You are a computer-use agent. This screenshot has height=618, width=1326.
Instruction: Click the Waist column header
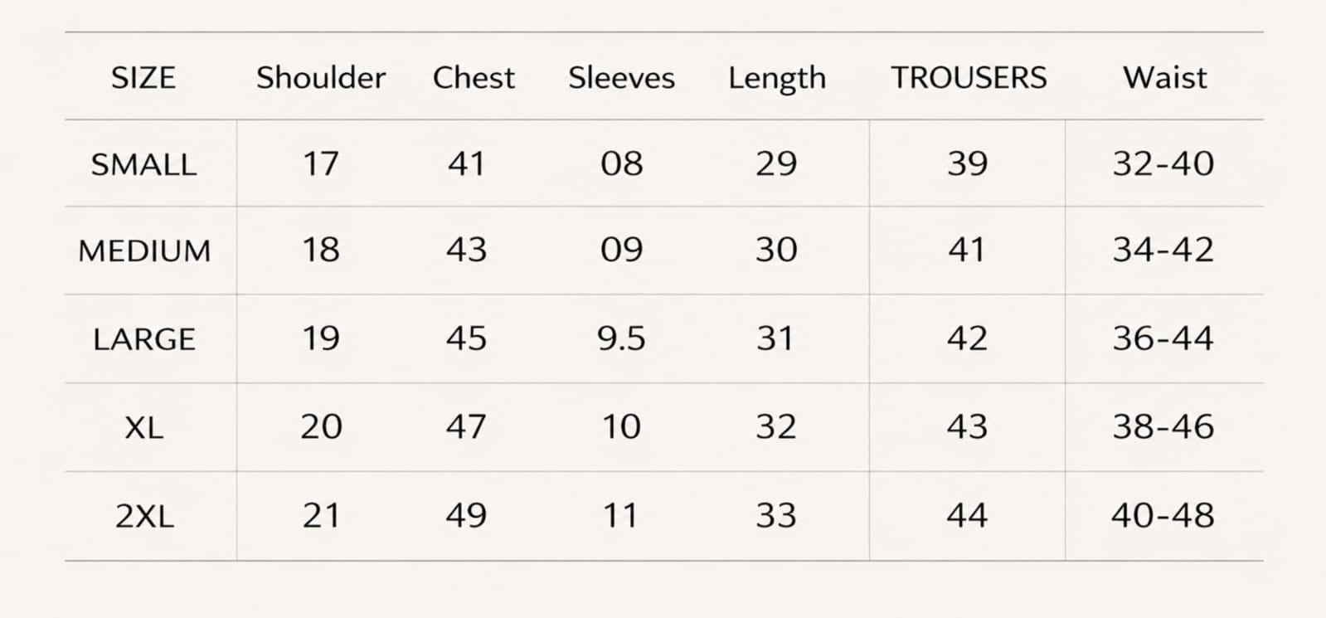click(x=1164, y=78)
